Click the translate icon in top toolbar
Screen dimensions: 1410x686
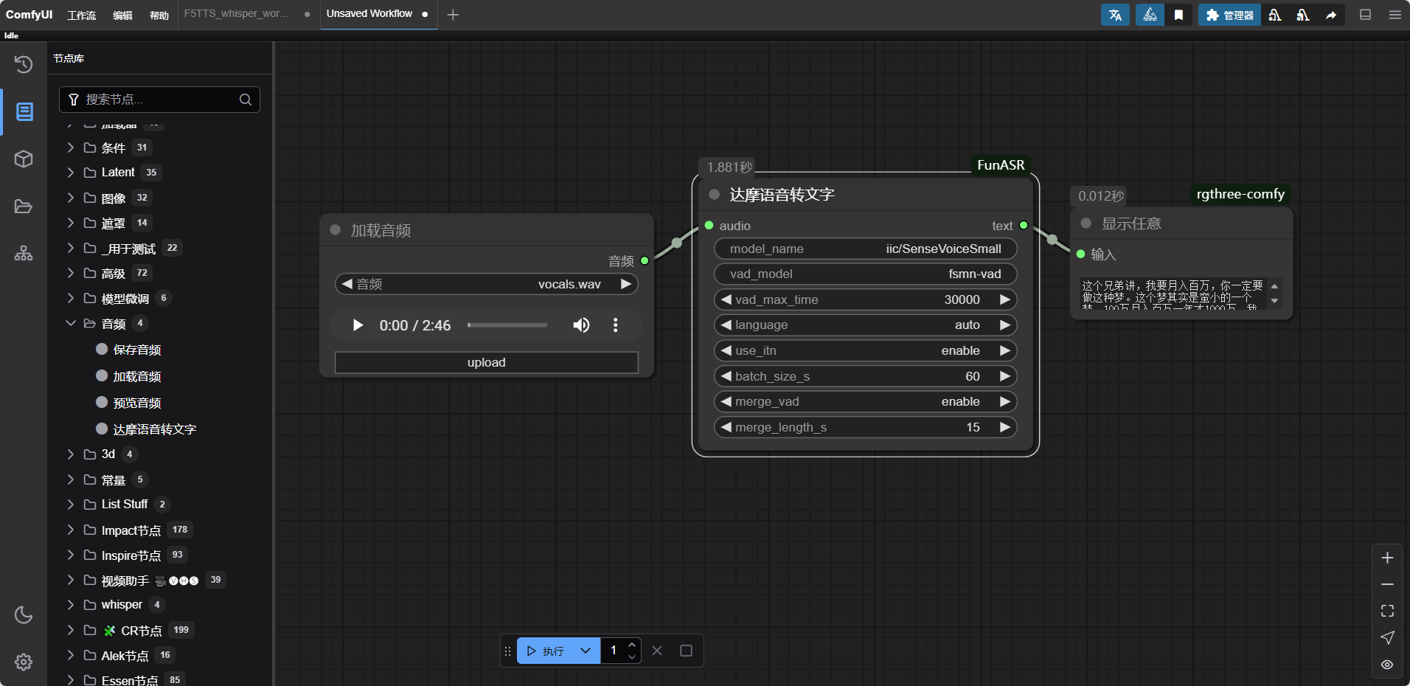point(1115,15)
